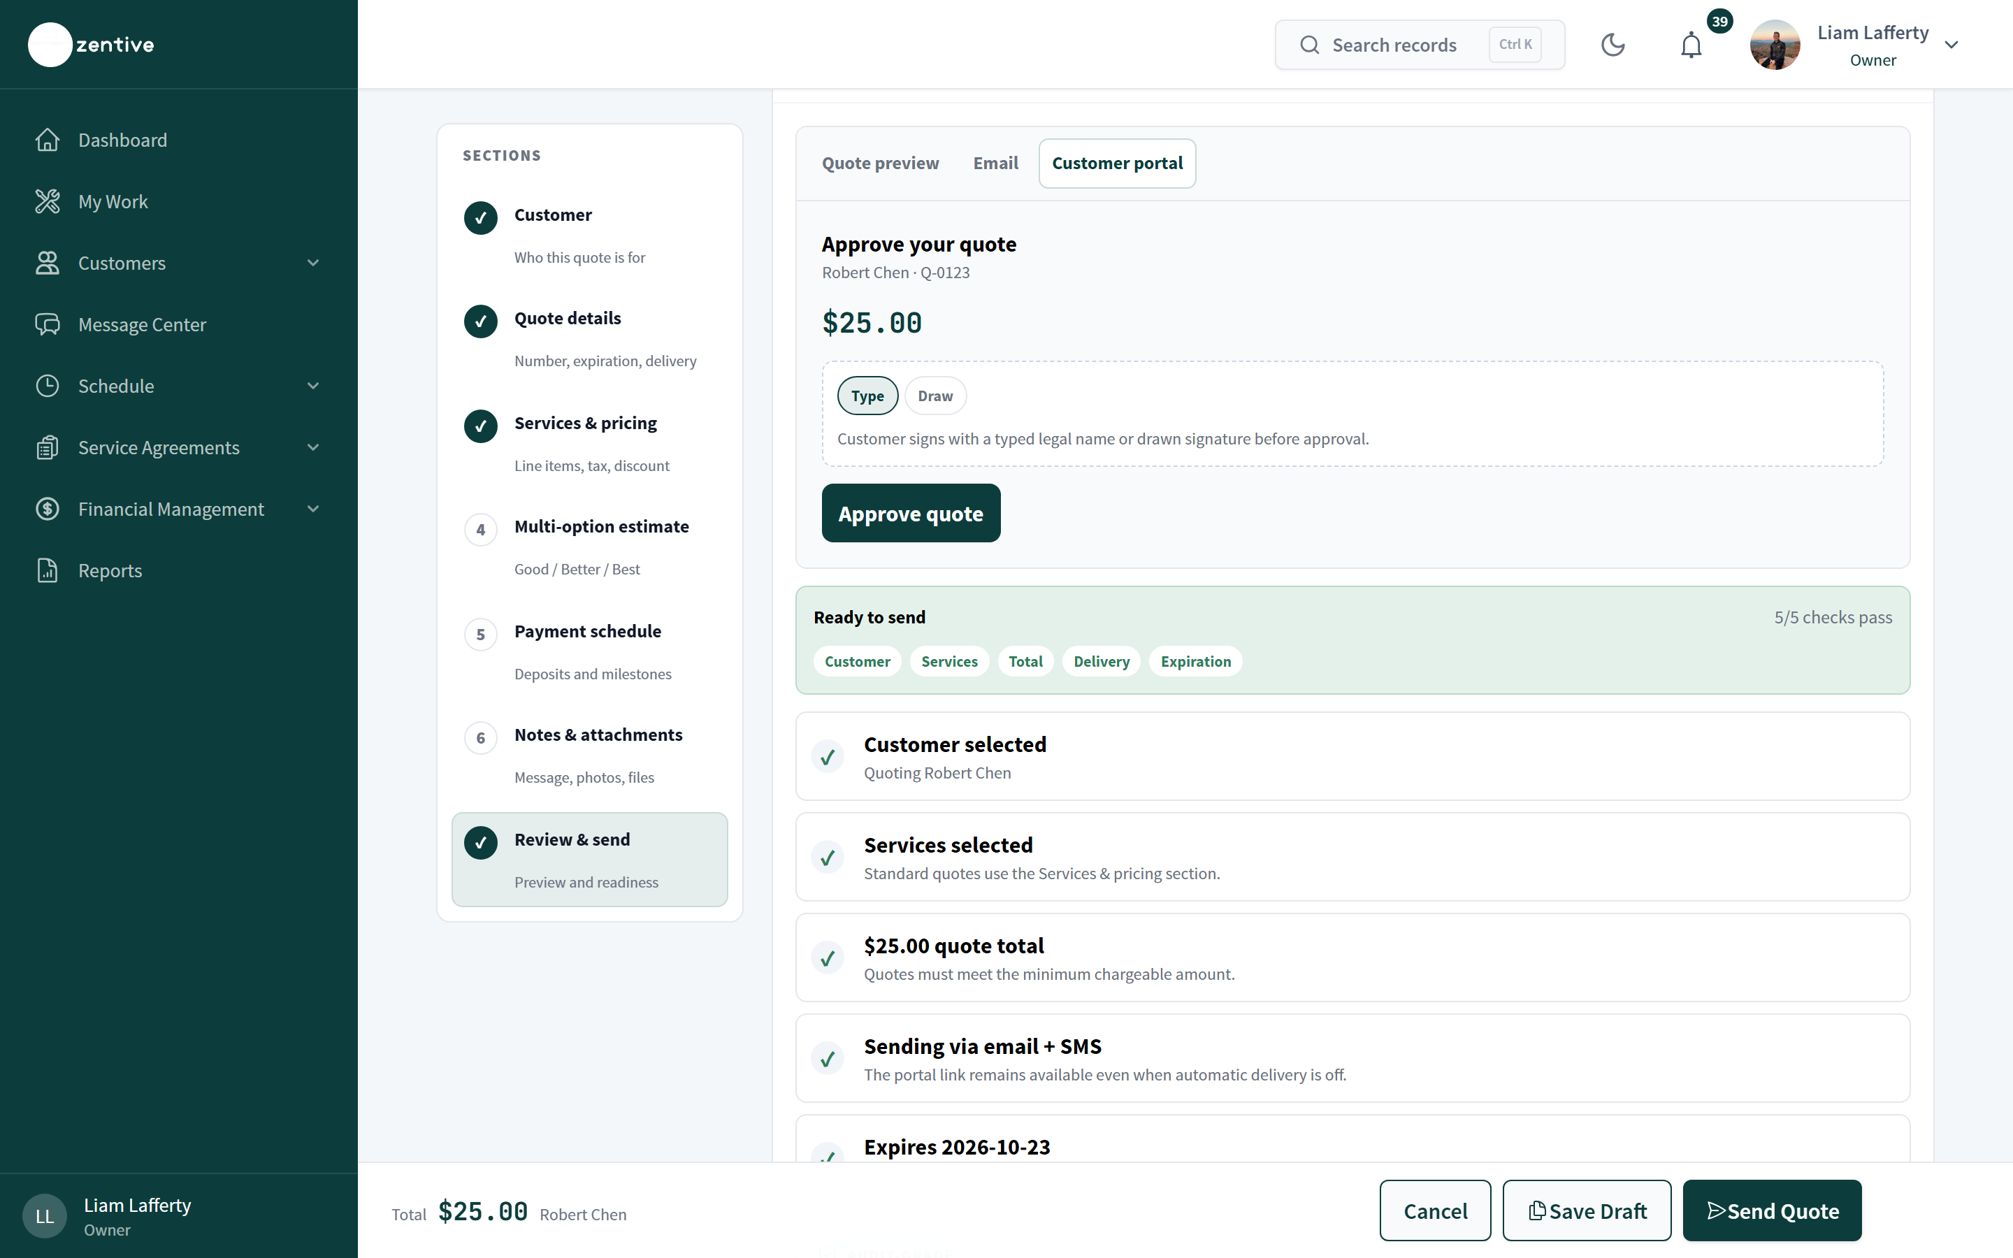The height and width of the screenshot is (1258, 2013).
Task: Expand the Service Agreements chevron
Action: pos(314,447)
